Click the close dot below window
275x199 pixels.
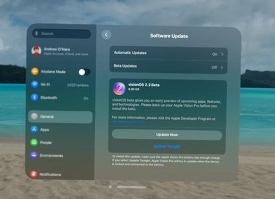[x=110, y=187]
